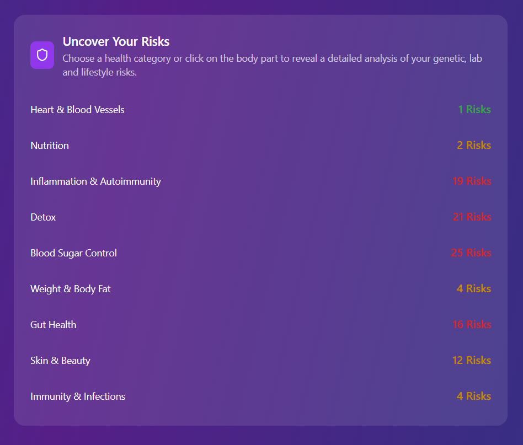523x445 pixels.
Task: Click the red 25 Risks count
Action: [x=471, y=253]
